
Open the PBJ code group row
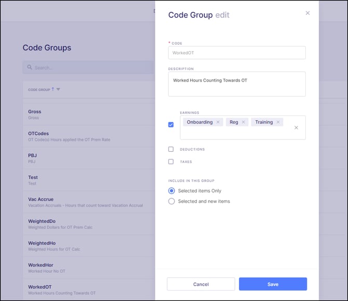tap(89, 158)
